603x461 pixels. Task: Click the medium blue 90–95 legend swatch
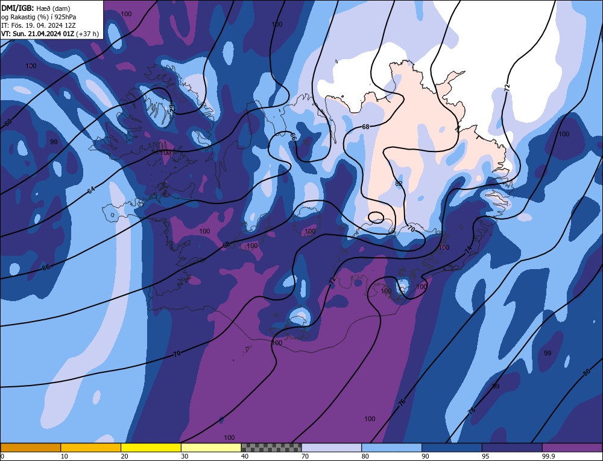tap(452, 447)
